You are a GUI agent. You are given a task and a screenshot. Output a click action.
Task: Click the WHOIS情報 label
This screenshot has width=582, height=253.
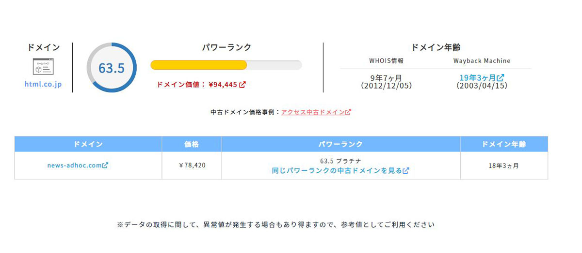point(387,61)
